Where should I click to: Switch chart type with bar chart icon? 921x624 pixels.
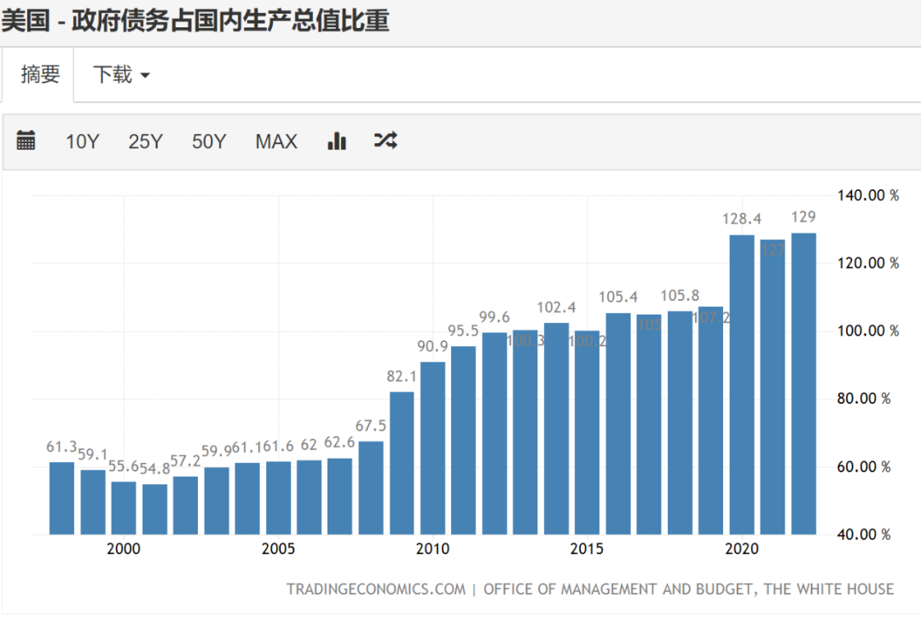click(337, 141)
